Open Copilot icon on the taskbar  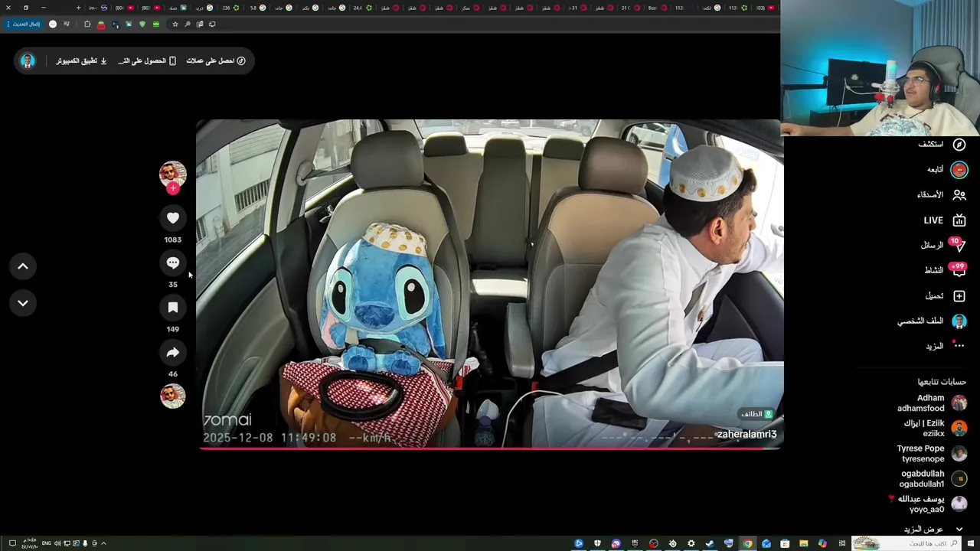pos(822,543)
